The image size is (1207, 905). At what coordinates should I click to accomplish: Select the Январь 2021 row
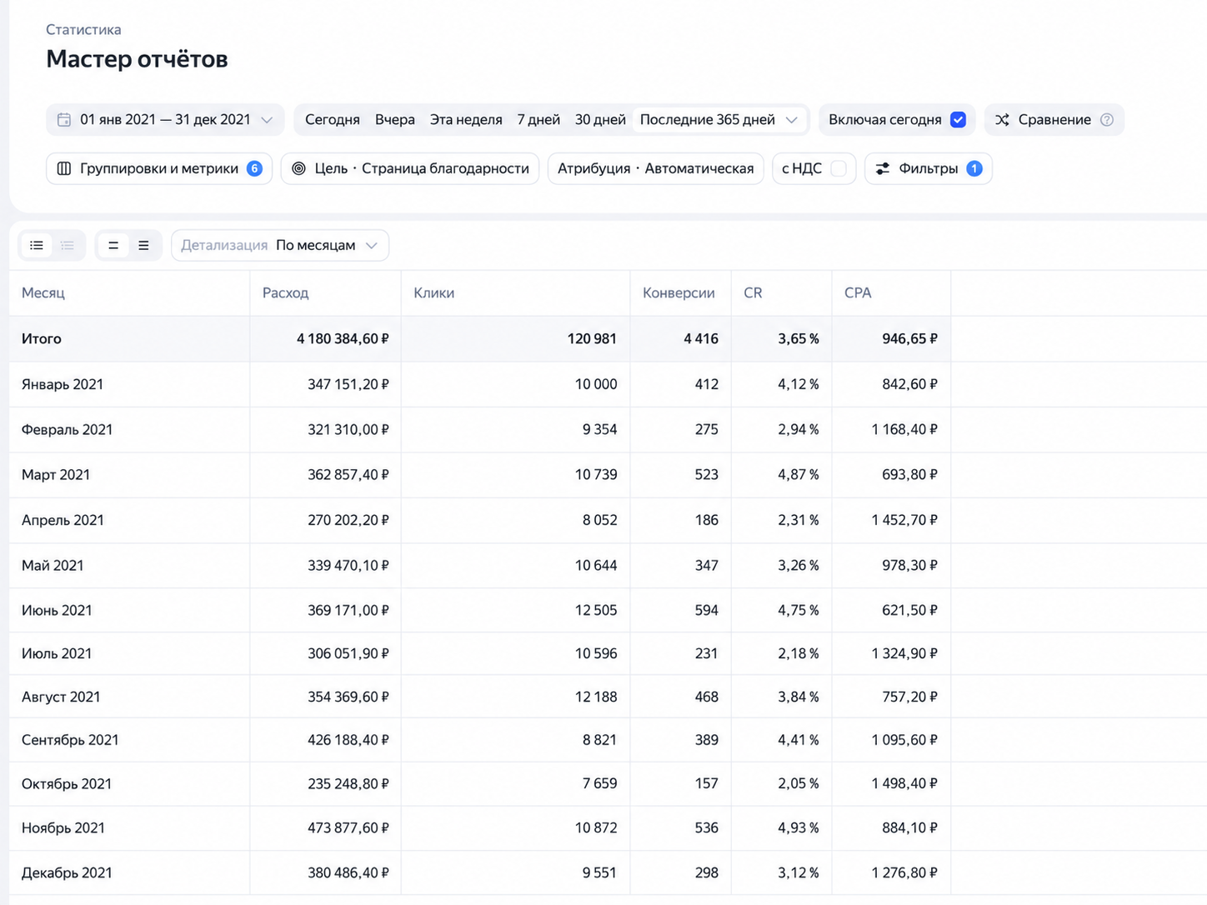click(x=479, y=384)
